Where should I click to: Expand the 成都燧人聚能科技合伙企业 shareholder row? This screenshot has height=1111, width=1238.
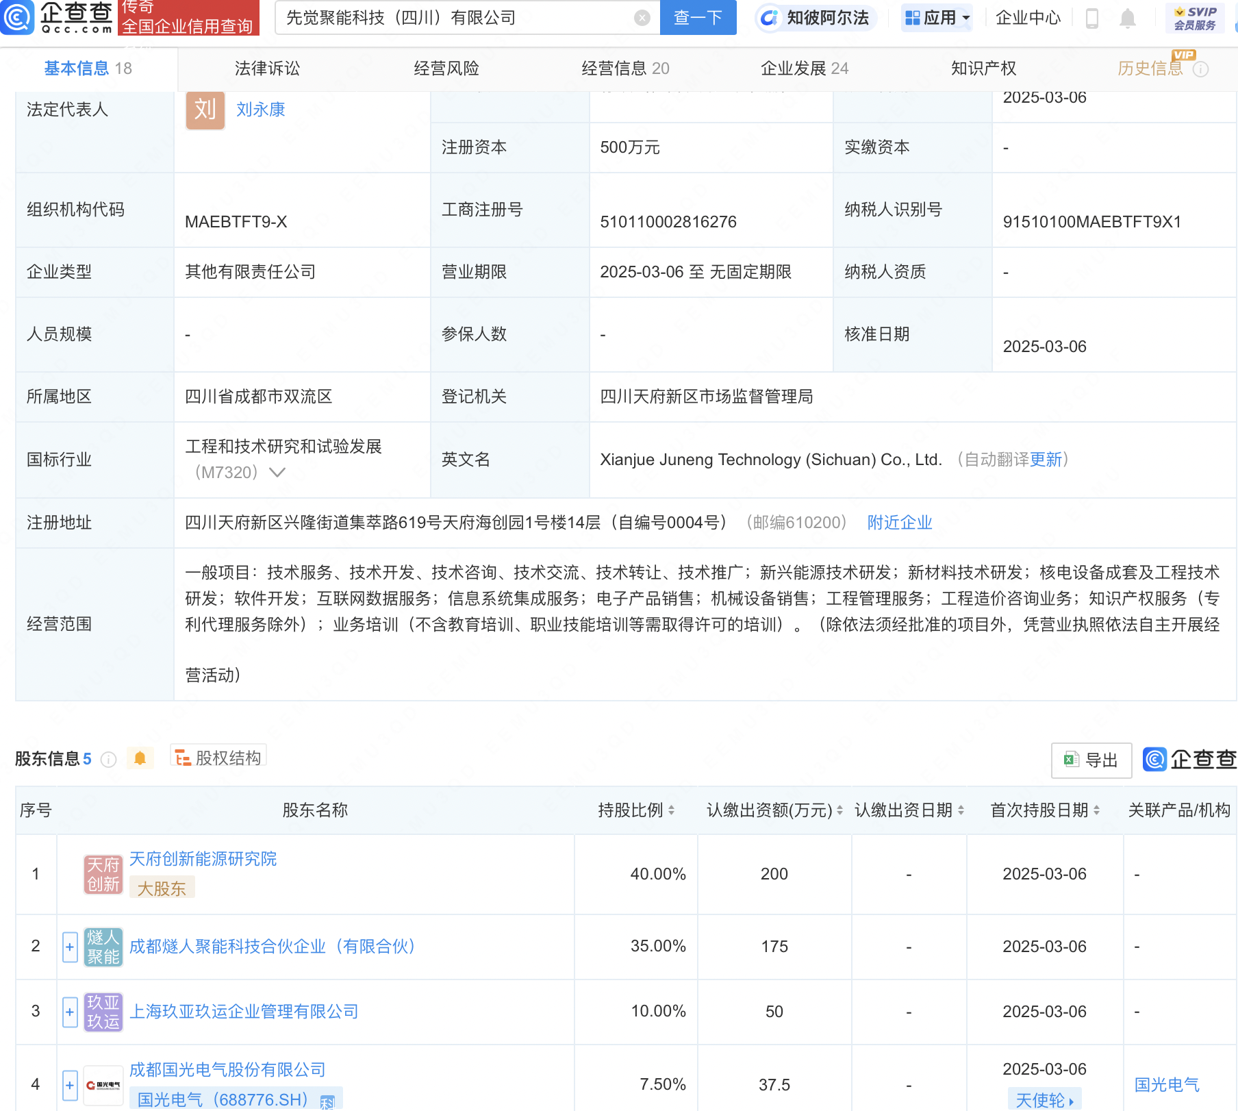click(70, 947)
